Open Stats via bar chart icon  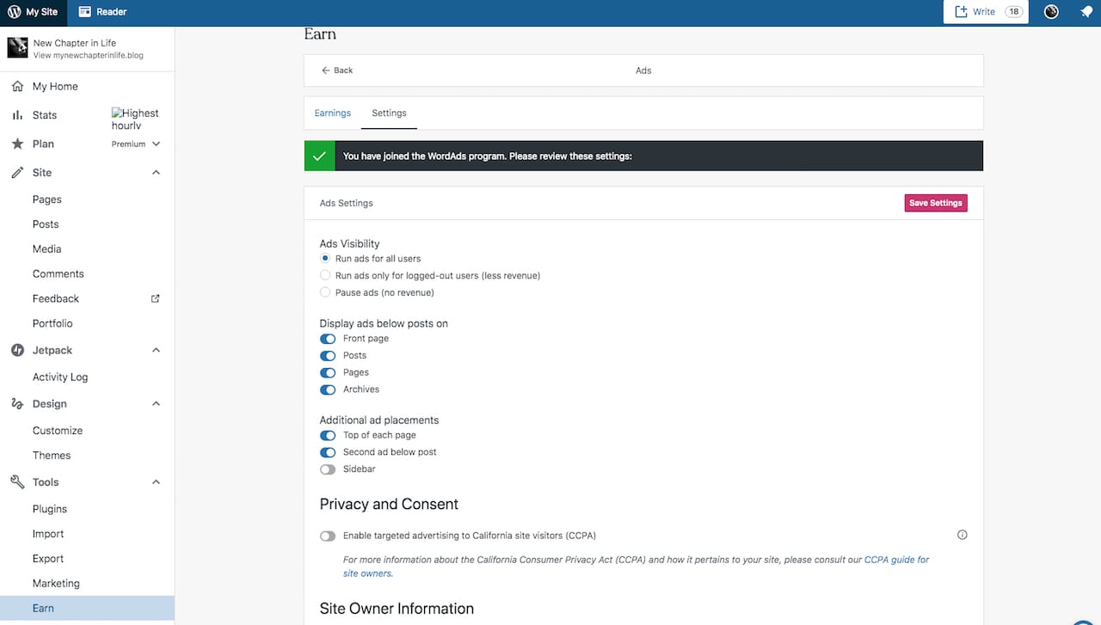17,115
